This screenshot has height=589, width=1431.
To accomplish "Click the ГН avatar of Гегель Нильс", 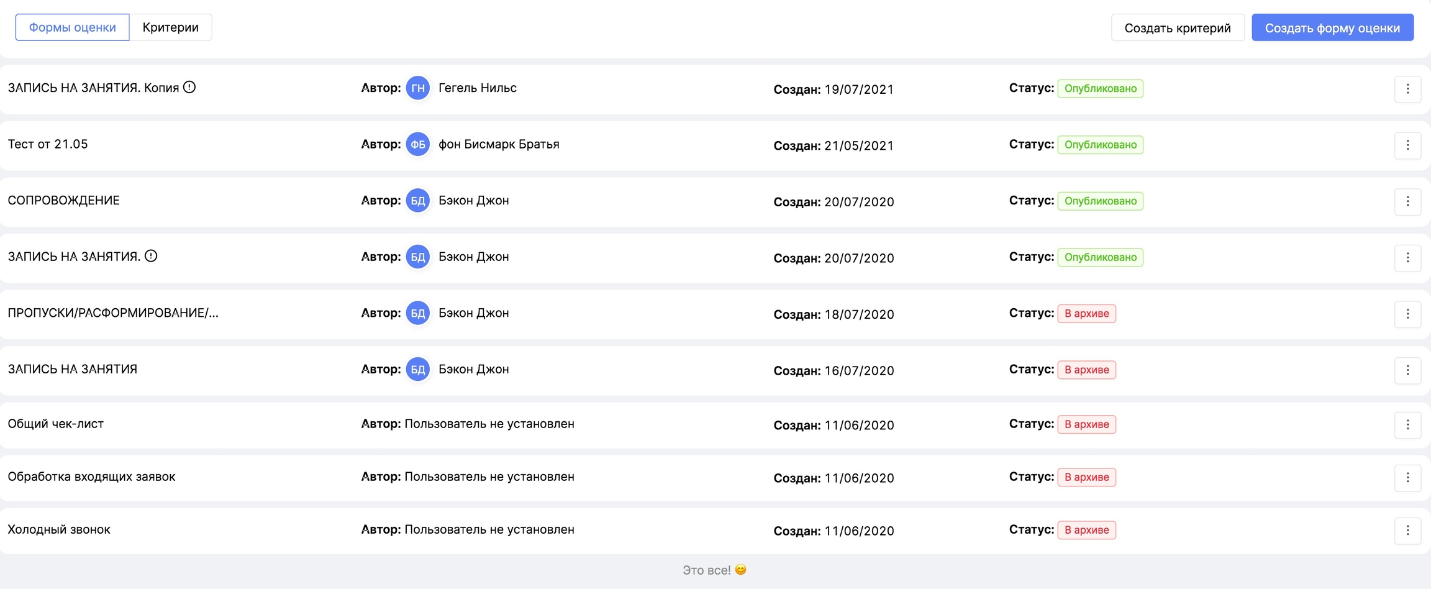I will click(x=418, y=88).
